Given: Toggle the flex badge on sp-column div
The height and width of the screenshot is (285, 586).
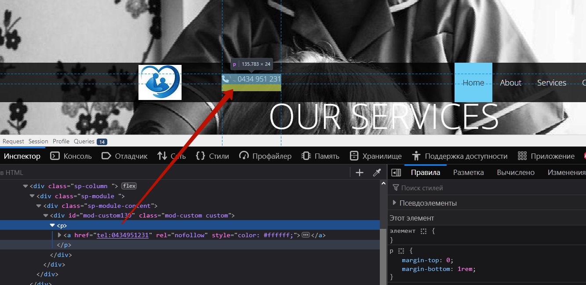Looking at the screenshot, I should (129, 186).
